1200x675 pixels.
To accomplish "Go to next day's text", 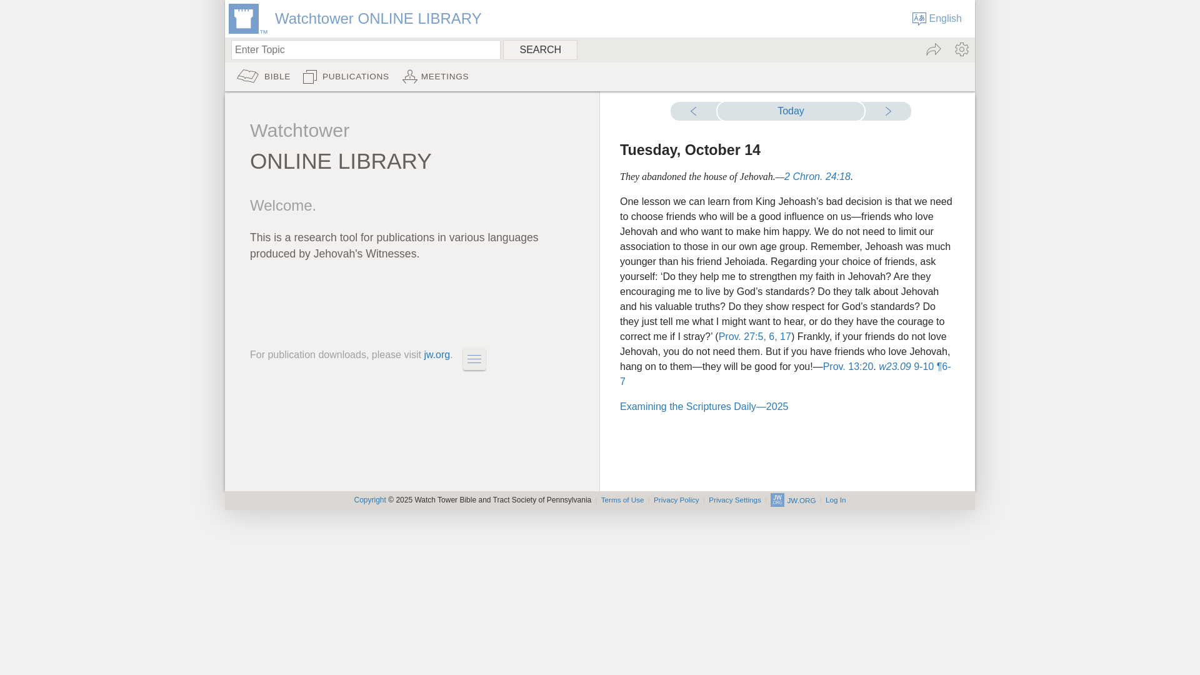I will pos(888,111).
